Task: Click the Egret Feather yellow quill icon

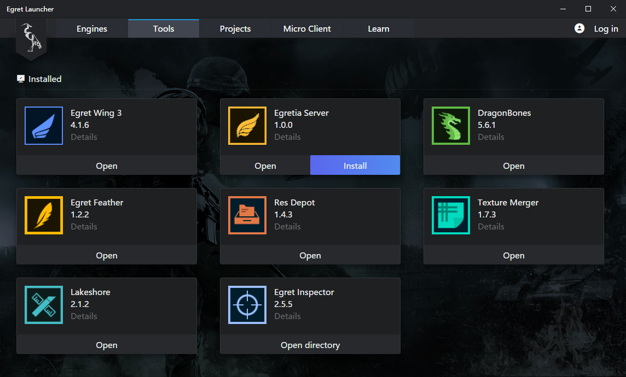Action: (44, 215)
